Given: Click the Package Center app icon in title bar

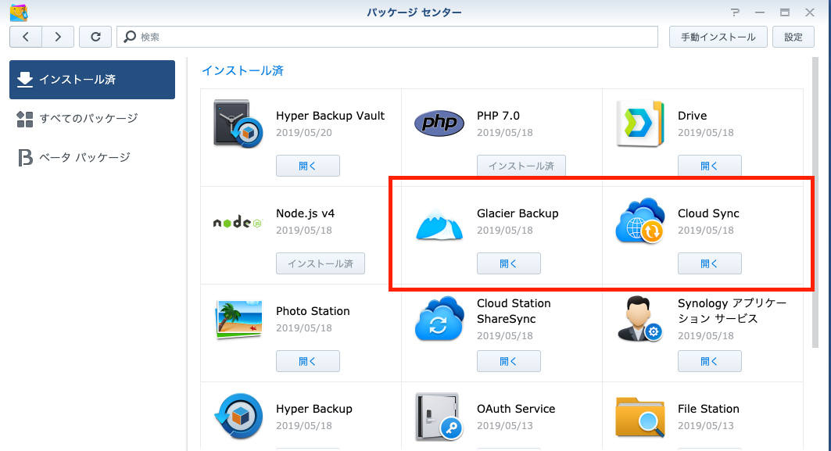Looking at the screenshot, I should (19, 13).
